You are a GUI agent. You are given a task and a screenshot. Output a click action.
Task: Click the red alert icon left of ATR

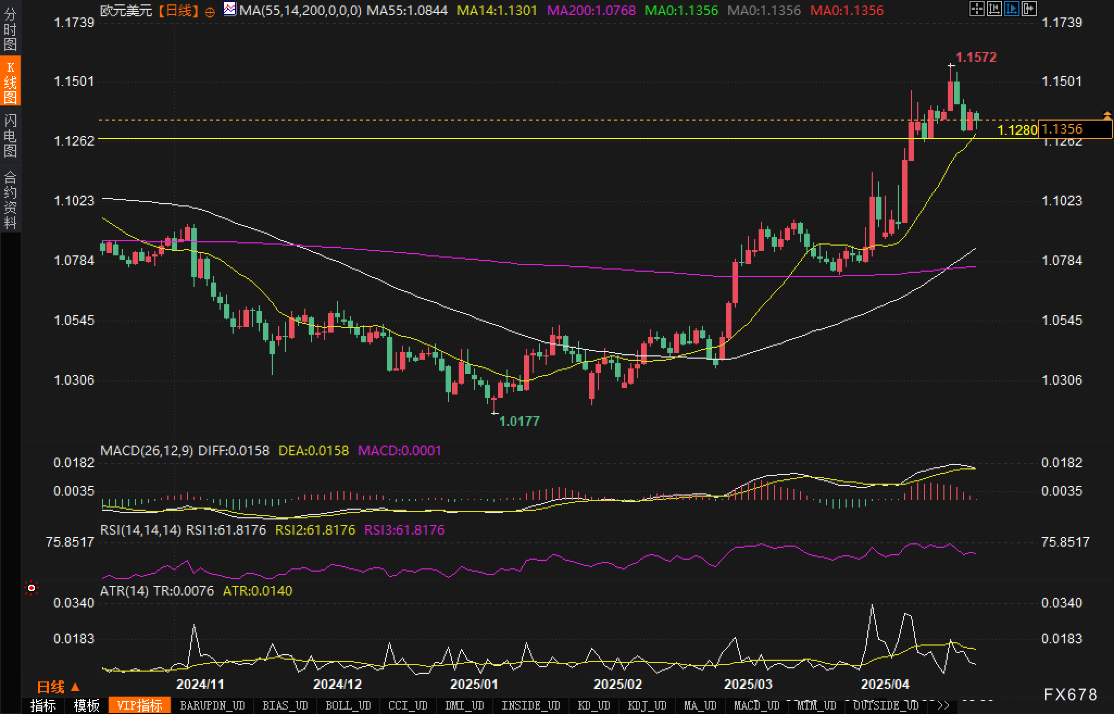[x=32, y=588]
